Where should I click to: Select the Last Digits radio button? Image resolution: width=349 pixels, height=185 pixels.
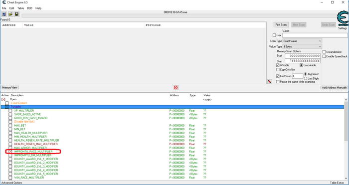305,78
